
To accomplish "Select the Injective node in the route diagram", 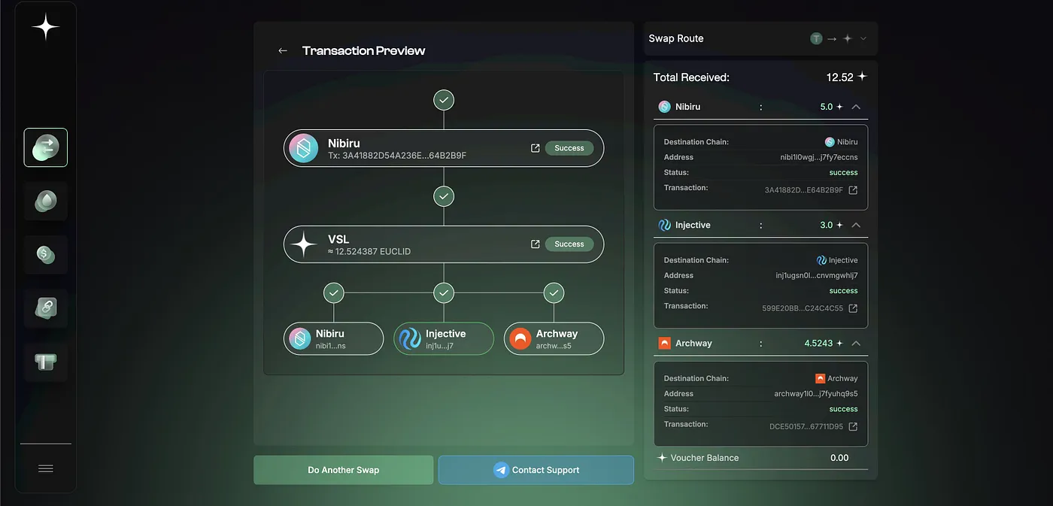I will (443, 338).
